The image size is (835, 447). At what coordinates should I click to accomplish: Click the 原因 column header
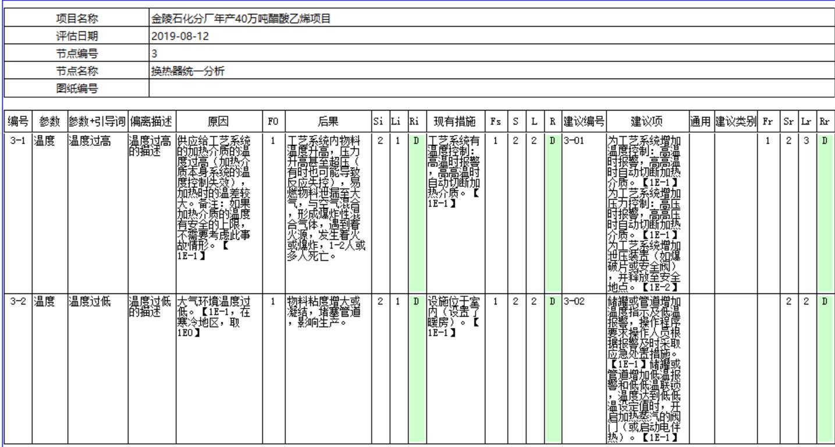[x=219, y=122]
